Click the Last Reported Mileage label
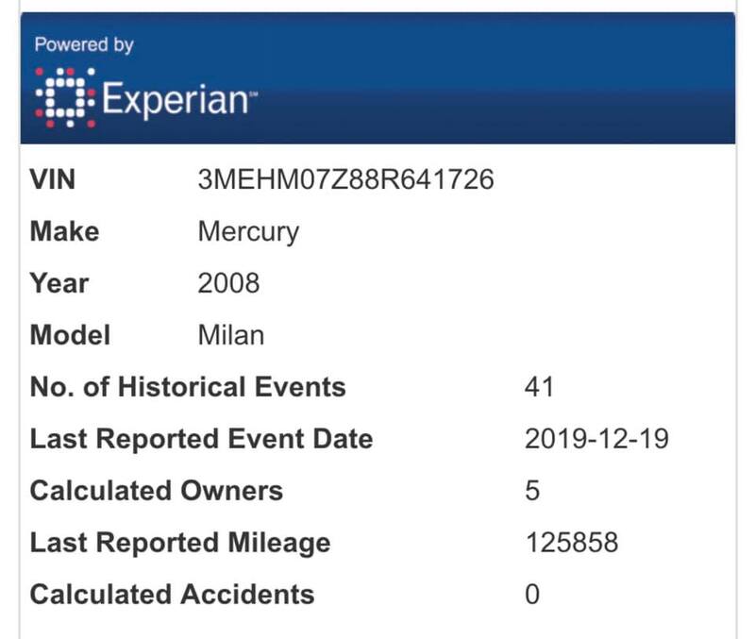The height and width of the screenshot is (639, 755). pos(180,543)
